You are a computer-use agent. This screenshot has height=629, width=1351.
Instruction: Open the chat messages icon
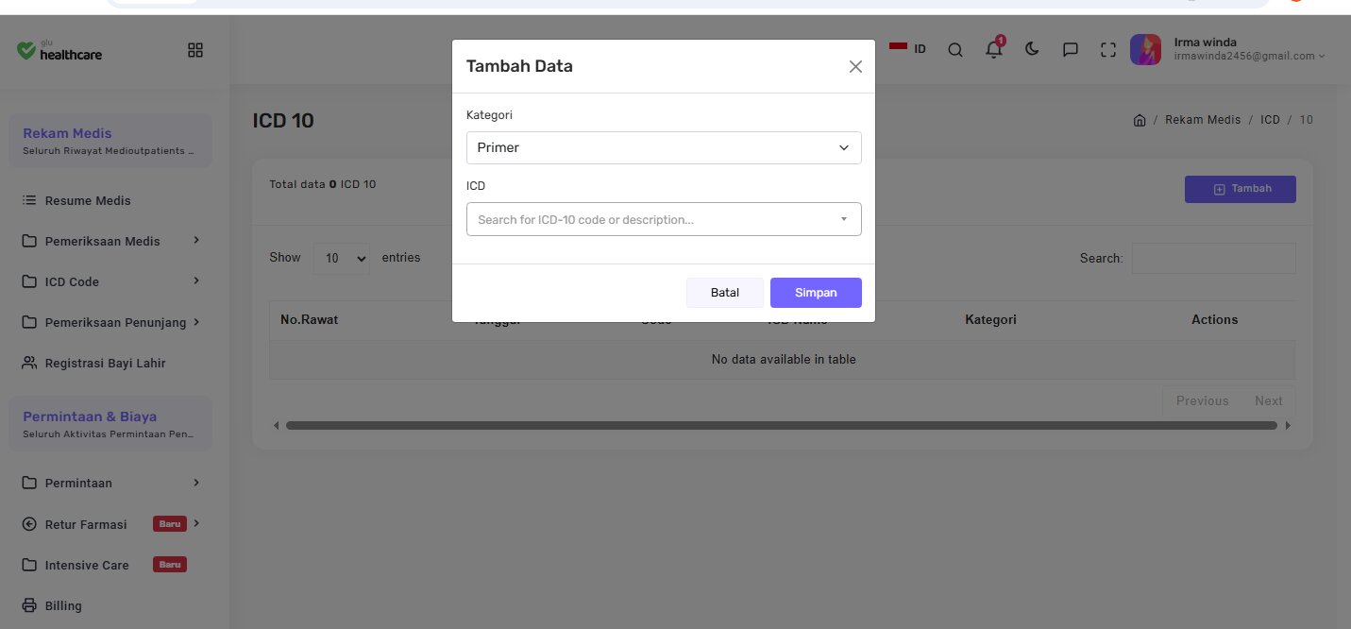click(x=1071, y=50)
